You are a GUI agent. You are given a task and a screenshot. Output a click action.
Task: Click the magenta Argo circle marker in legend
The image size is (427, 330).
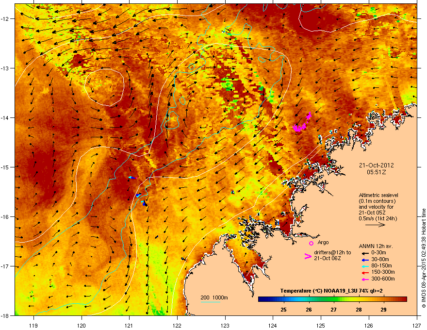pos(311,243)
